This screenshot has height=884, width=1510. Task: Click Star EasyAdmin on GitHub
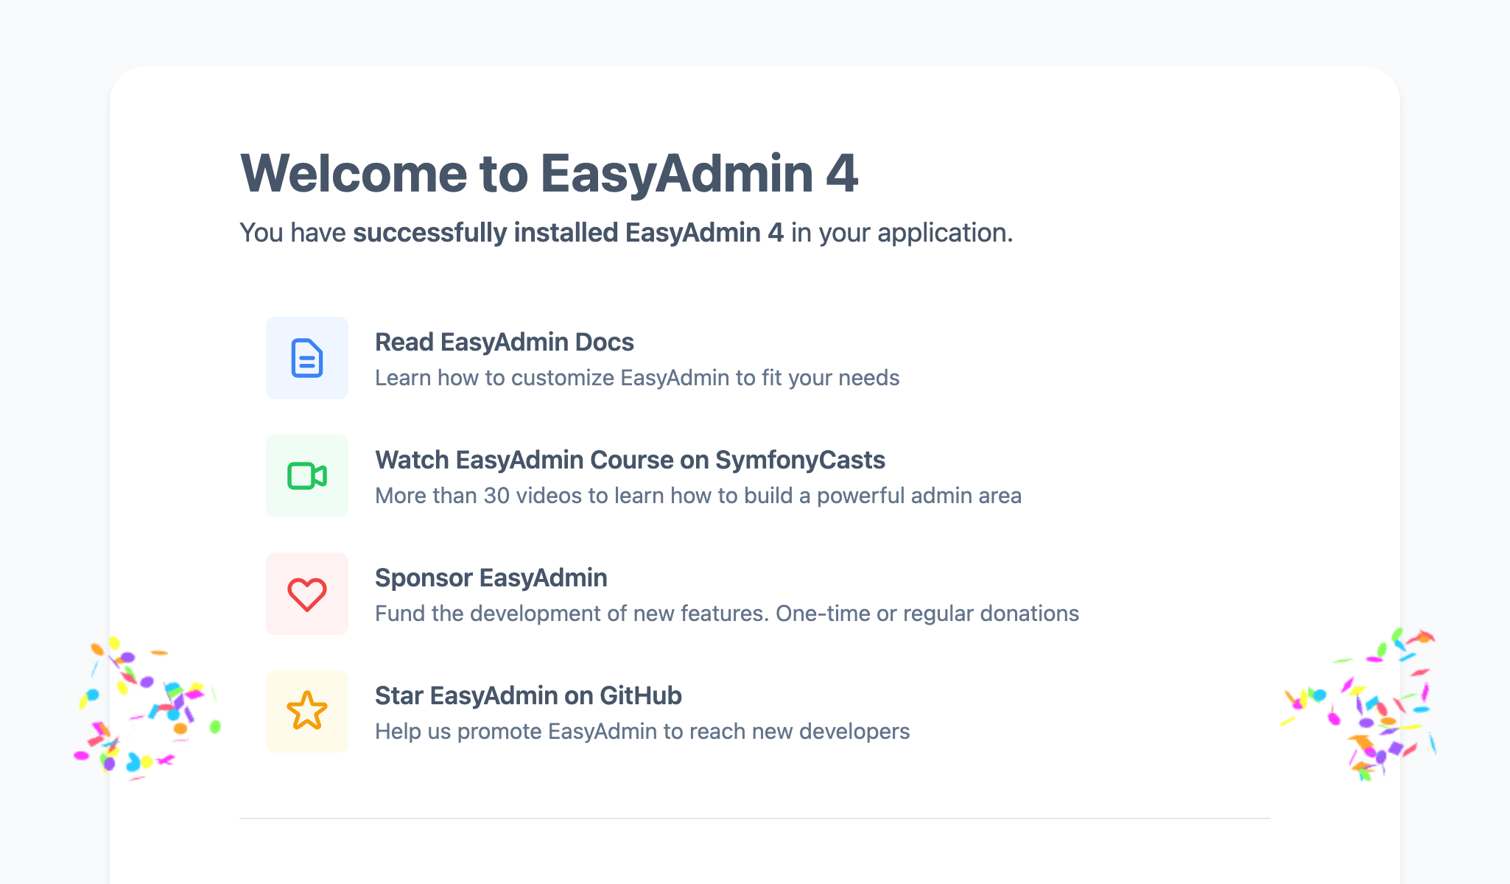point(528,695)
